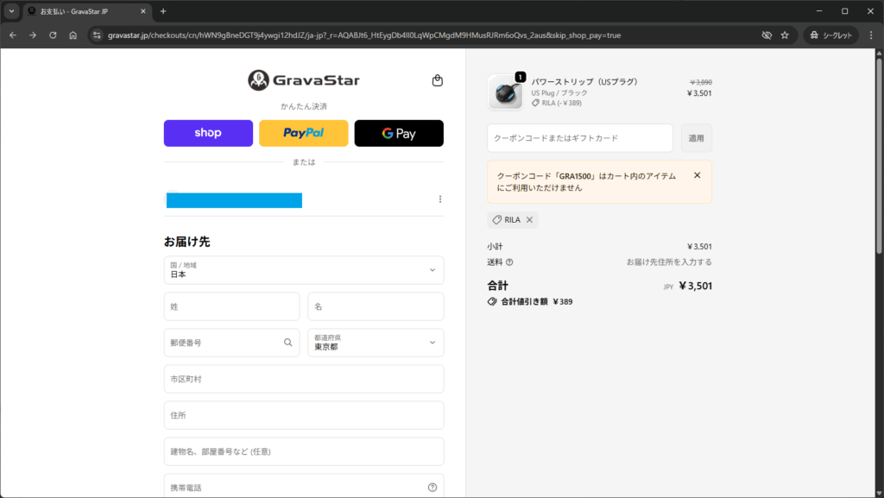The width and height of the screenshot is (884, 498).
Task: Open the browser's three-dot menu
Action: (869, 35)
